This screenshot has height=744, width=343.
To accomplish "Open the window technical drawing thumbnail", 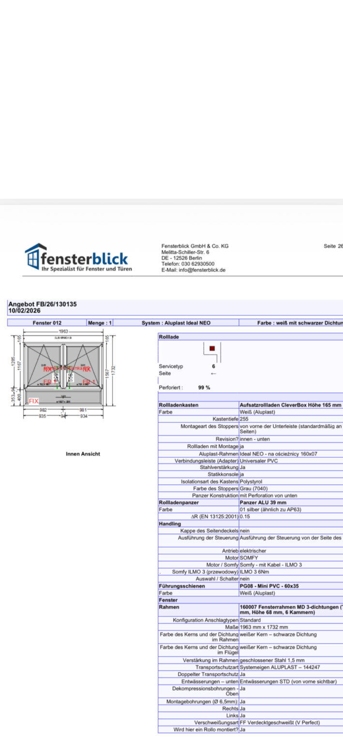I will [63, 374].
